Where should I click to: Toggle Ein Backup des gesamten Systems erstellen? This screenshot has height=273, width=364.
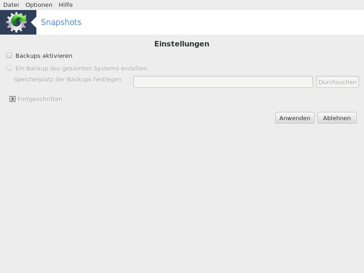tap(9, 68)
